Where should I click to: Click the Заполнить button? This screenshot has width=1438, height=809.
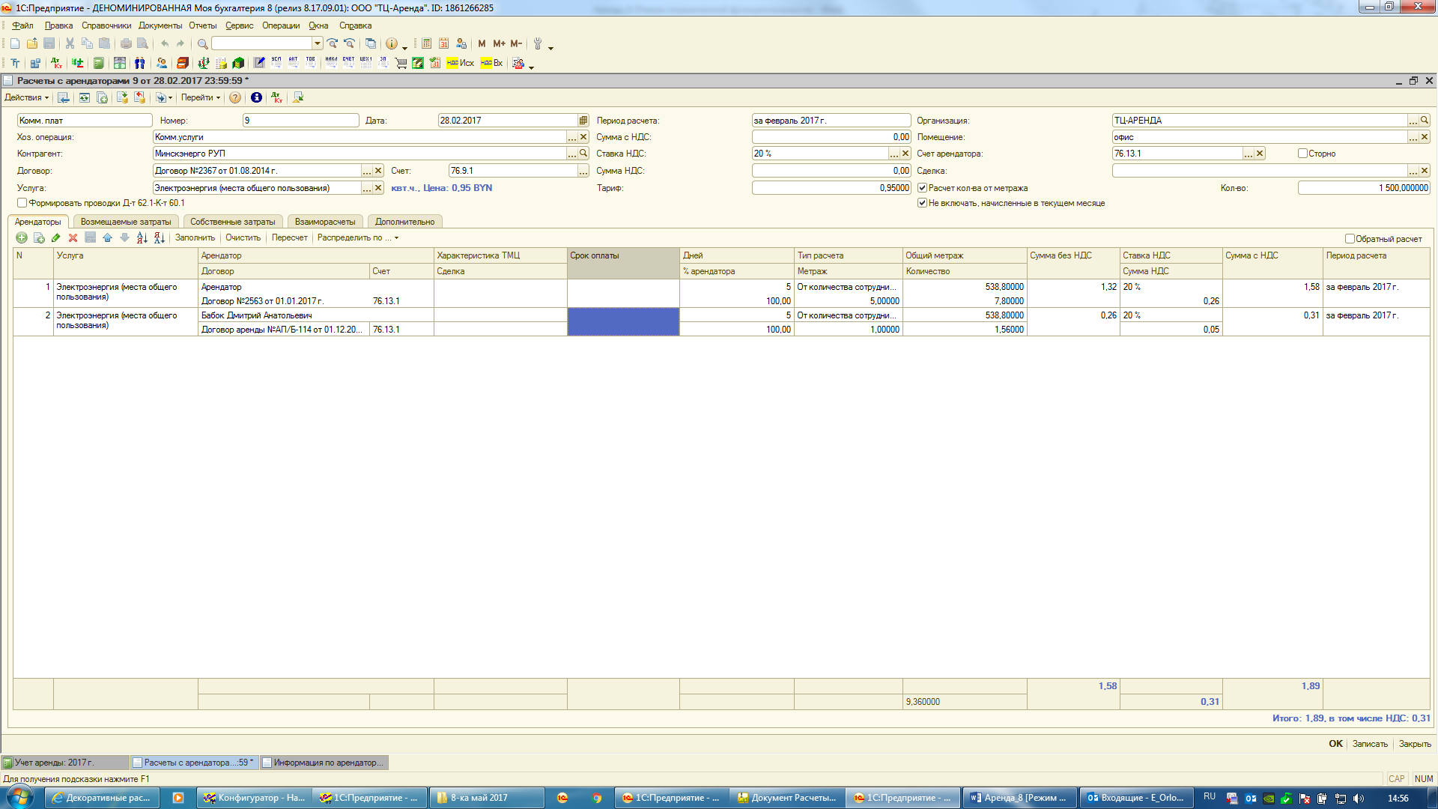(x=195, y=238)
